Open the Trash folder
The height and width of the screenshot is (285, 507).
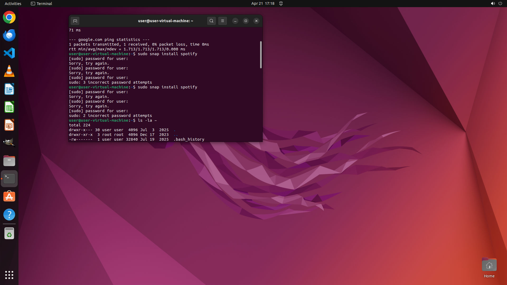[9, 234]
